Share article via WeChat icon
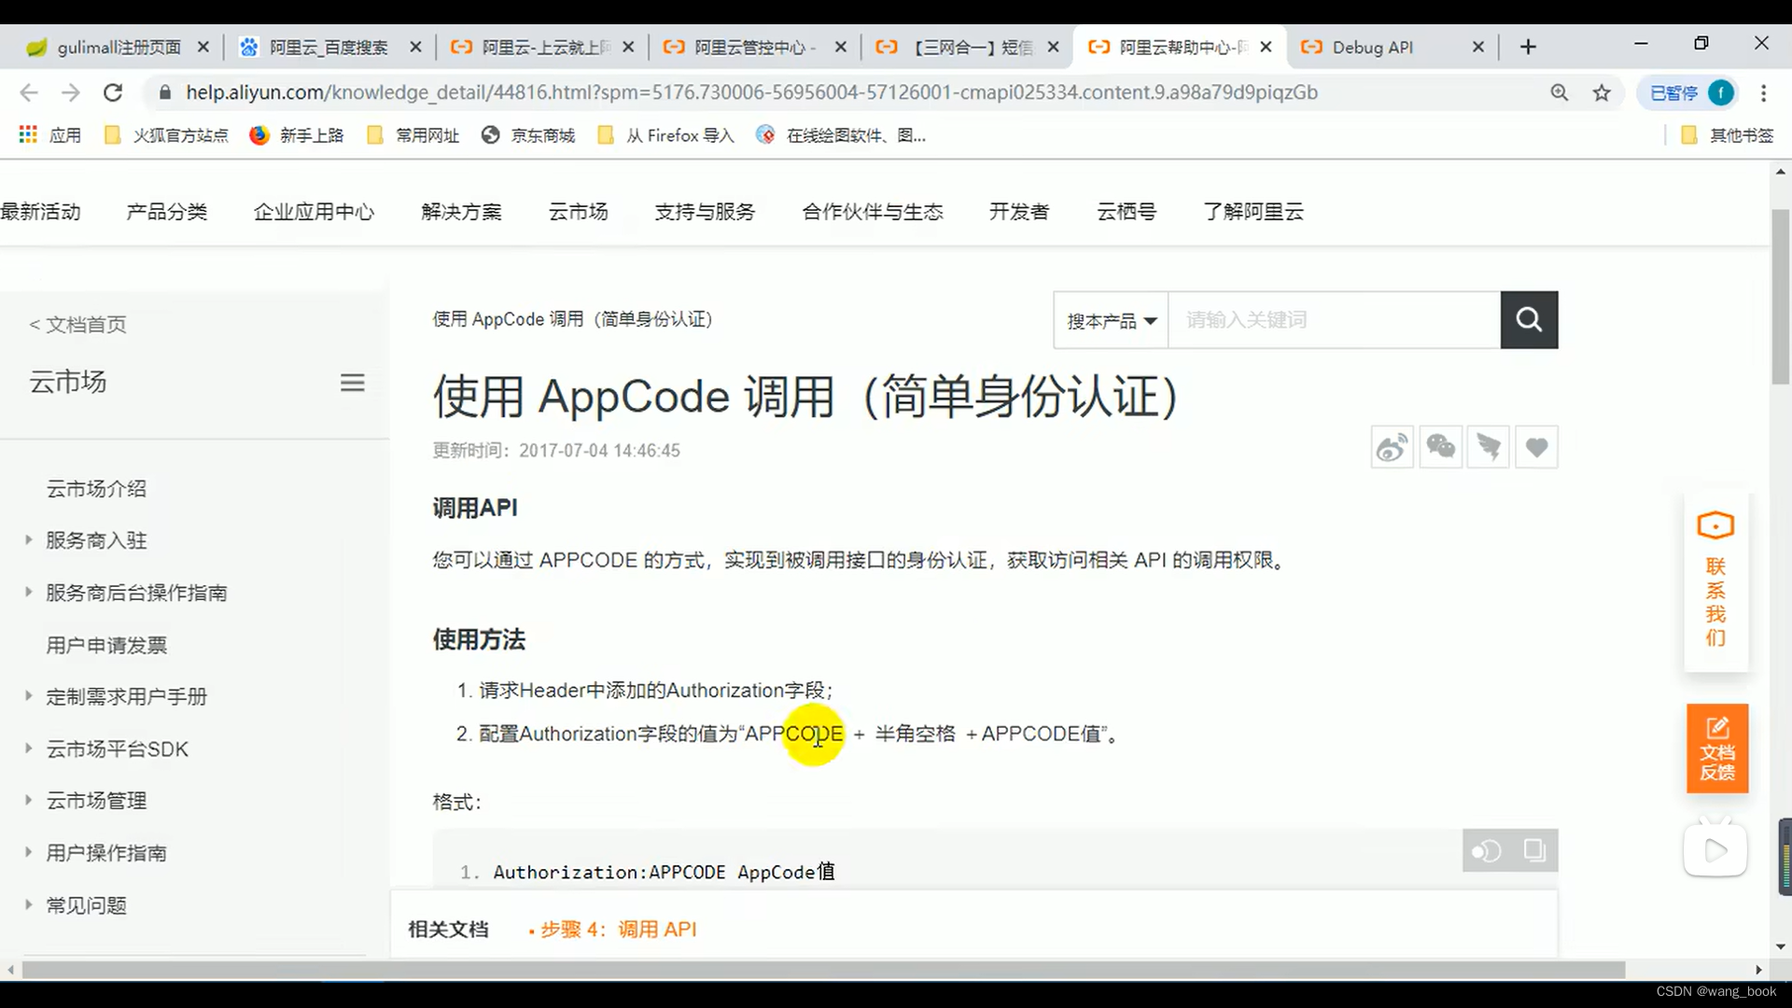This screenshot has height=1008, width=1792. click(1440, 447)
